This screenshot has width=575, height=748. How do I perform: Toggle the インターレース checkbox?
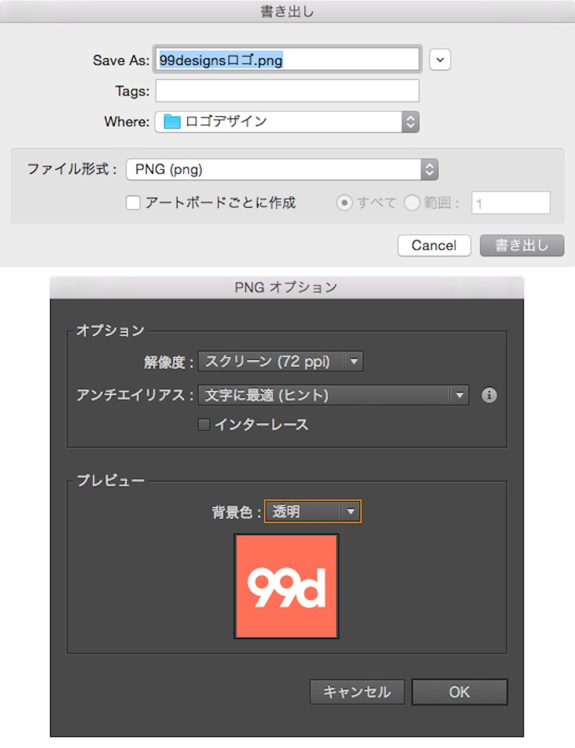point(203,425)
